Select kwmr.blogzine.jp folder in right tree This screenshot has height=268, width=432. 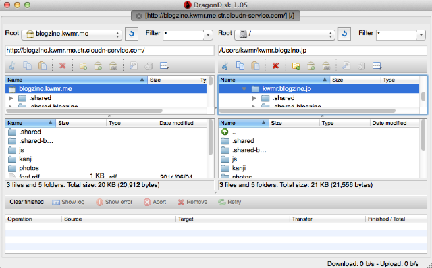[319, 88]
